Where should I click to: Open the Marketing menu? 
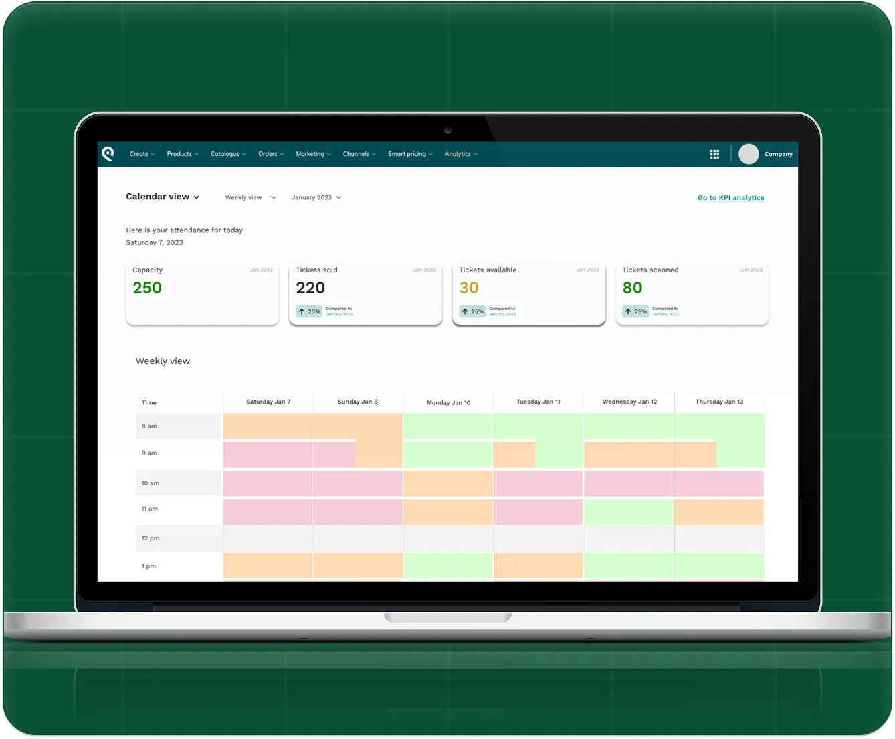(313, 154)
